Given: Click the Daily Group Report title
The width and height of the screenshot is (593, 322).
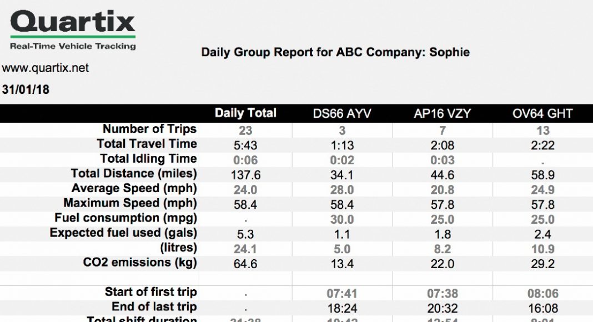Looking at the screenshot, I should coord(335,53).
